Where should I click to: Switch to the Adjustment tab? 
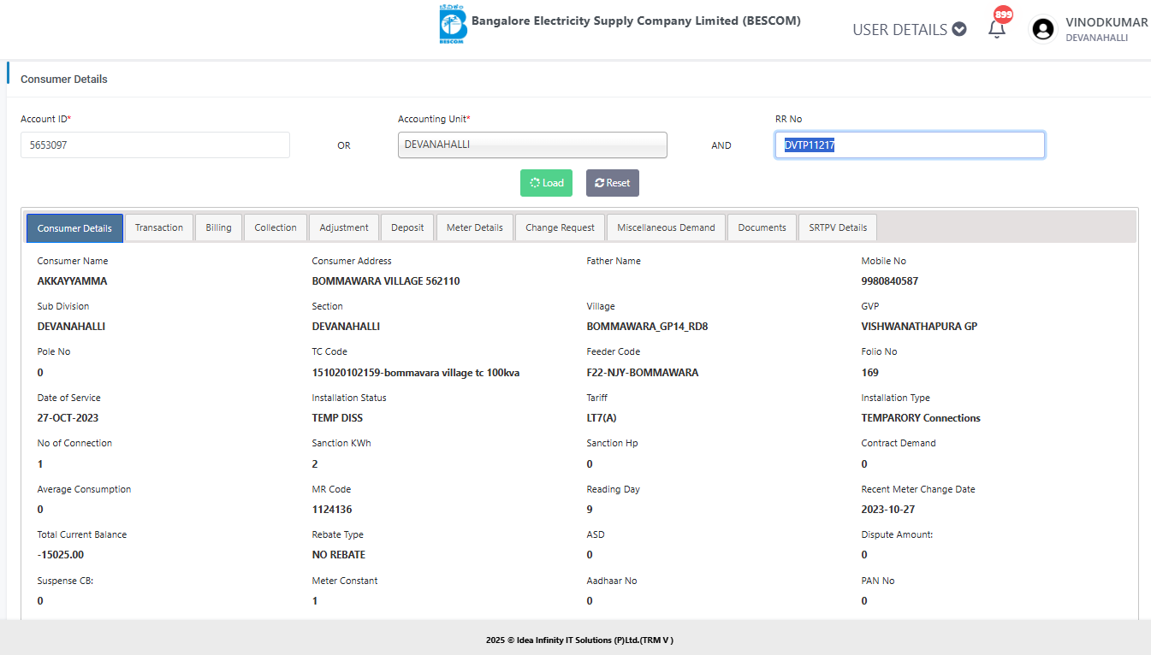[344, 227]
